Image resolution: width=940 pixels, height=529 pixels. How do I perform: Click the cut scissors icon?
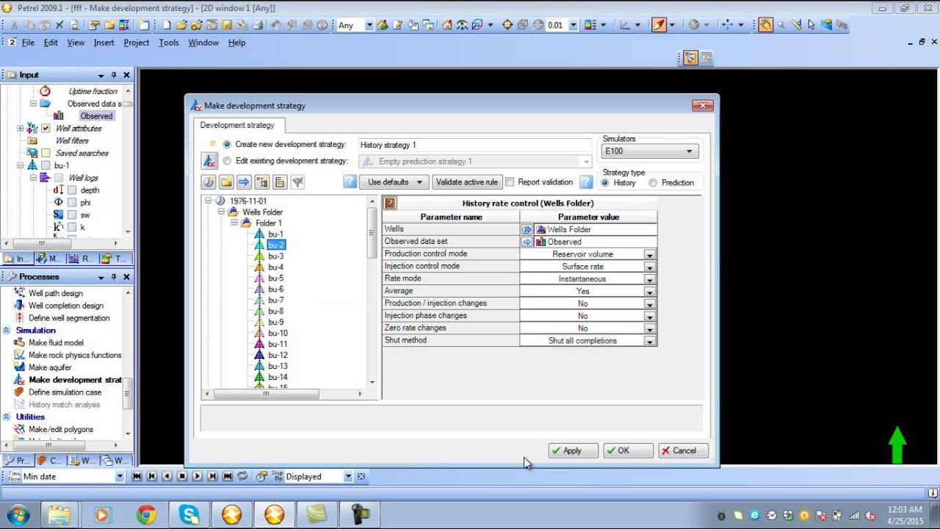pos(14,25)
